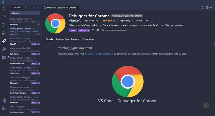This screenshot has height=116, width=215.
Task: Clear extensions search results icon
Action: [x=34, y=8]
